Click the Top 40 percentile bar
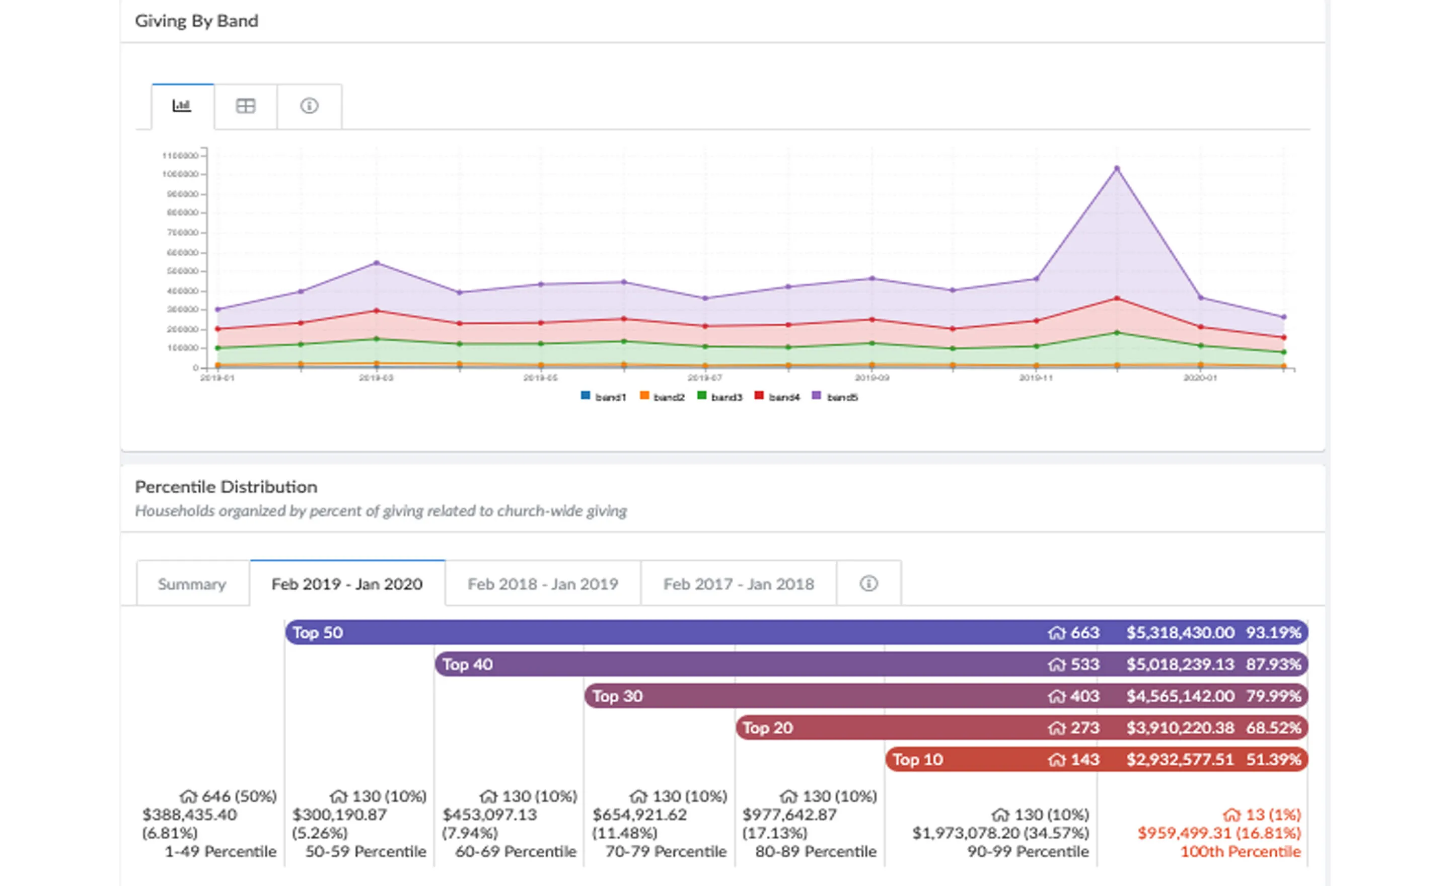Image resolution: width=1450 pixels, height=886 pixels. [x=736, y=664]
